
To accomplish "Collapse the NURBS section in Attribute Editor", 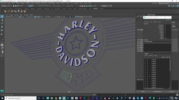I will pos(138,30).
